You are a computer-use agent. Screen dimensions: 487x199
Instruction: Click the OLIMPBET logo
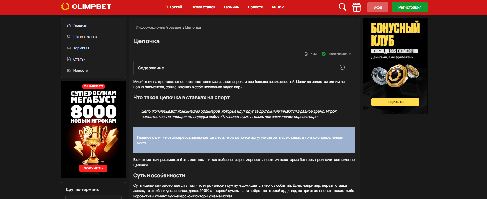coord(86,6)
